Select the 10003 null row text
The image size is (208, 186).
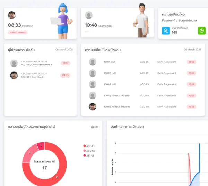pyautogui.click(x=110, y=84)
